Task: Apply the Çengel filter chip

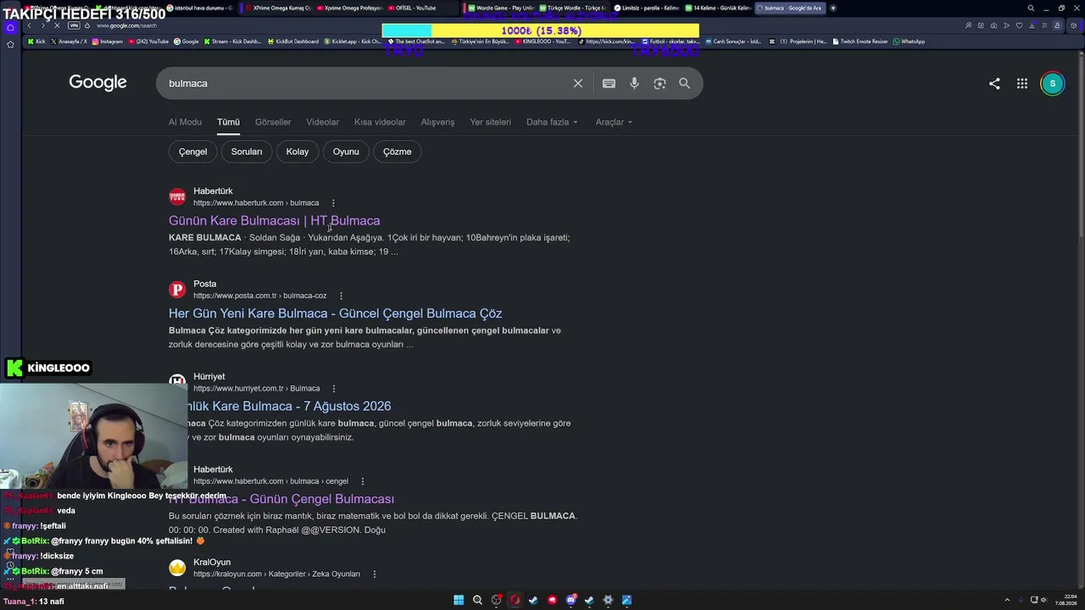Action: pyautogui.click(x=192, y=152)
